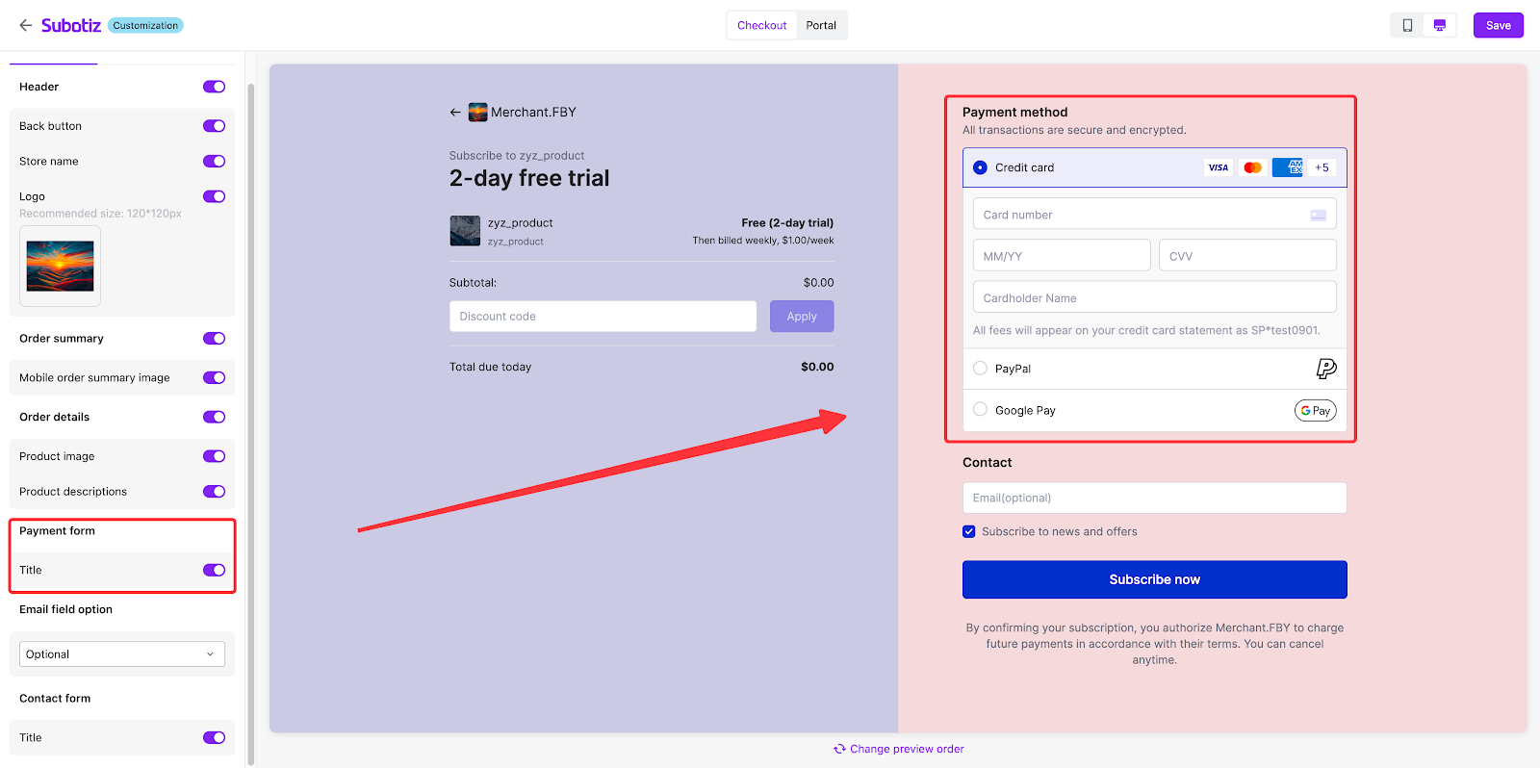The image size is (1540, 768).
Task: Uncheck Subscribe to news and offers
Action: [x=969, y=531]
